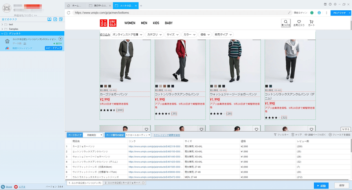This screenshot has height=190, width=352.
Task: Click the UNIQLO search 見つける icon
Action: (286, 23)
